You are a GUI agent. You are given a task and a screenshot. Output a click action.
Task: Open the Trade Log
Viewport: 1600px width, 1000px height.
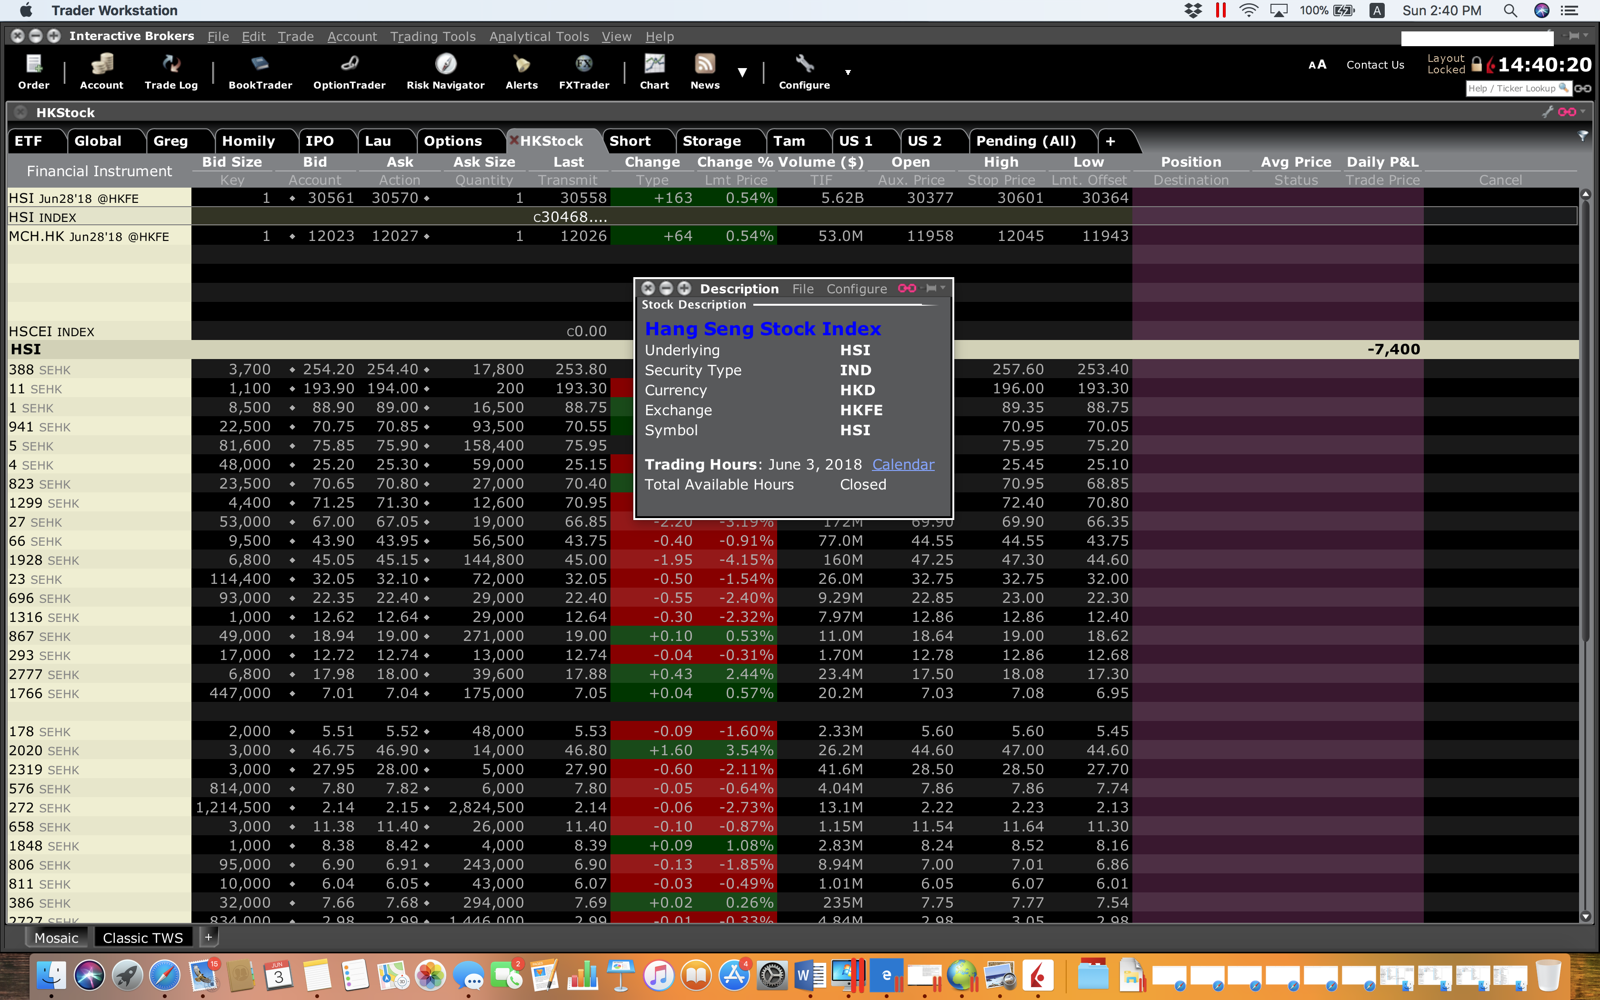171,71
